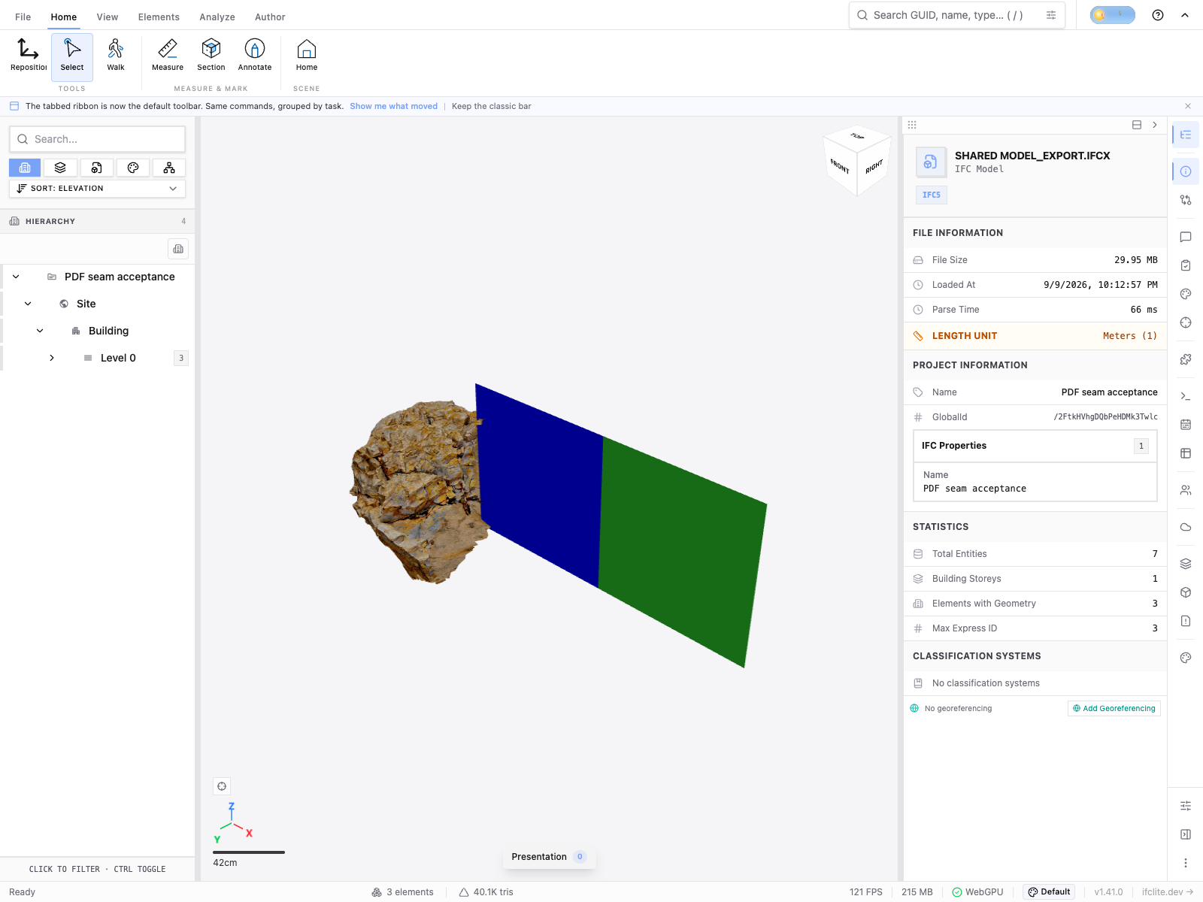Toggle the palette color tab in left panel

click(133, 168)
